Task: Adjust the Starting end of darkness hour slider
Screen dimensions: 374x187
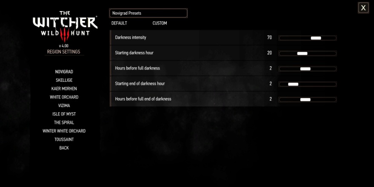Action: tap(308, 84)
